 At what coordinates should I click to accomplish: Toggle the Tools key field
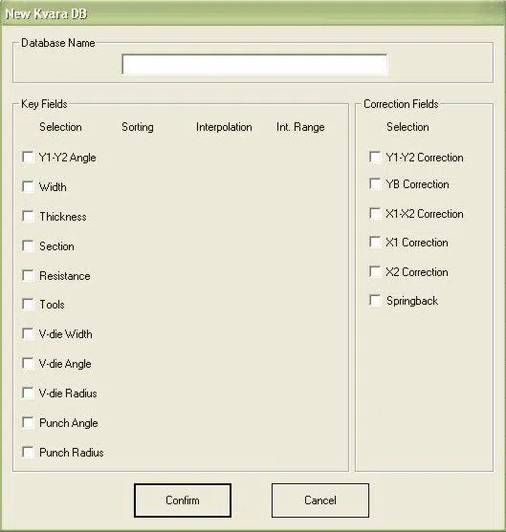pyautogui.click(x=28, y=305)
